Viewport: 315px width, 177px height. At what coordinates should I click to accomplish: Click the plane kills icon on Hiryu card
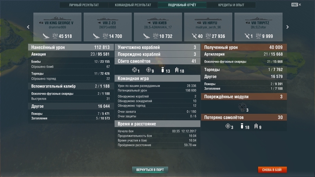pyautogui.click(x=194, y=36)
